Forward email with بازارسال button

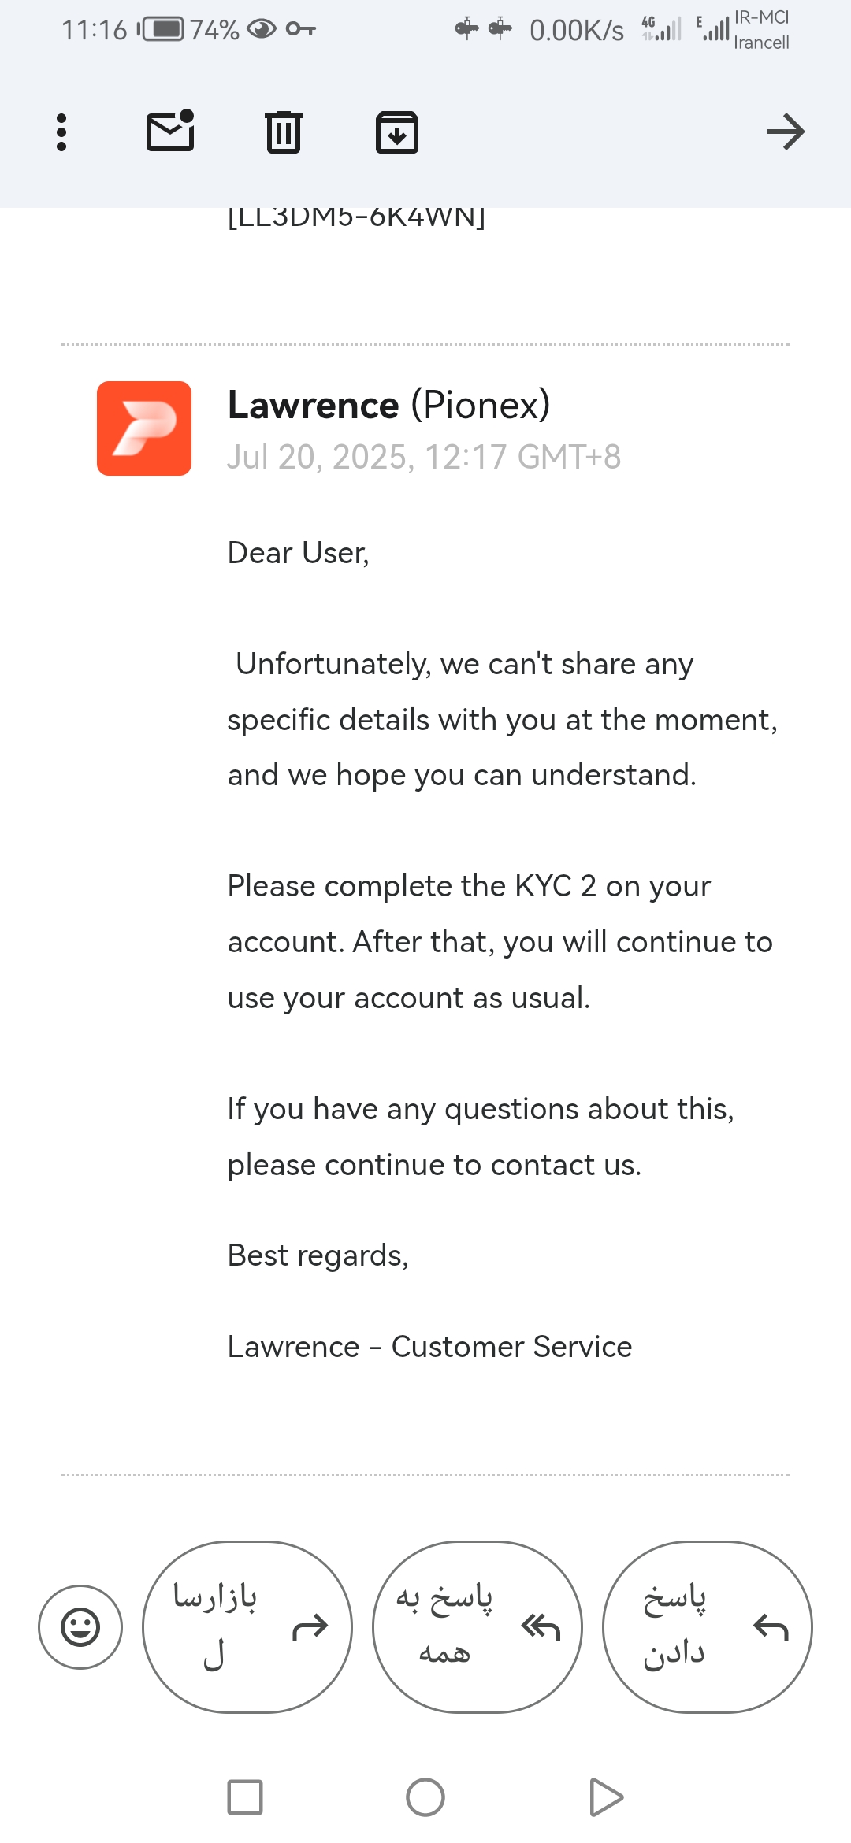click(247, 1626)
